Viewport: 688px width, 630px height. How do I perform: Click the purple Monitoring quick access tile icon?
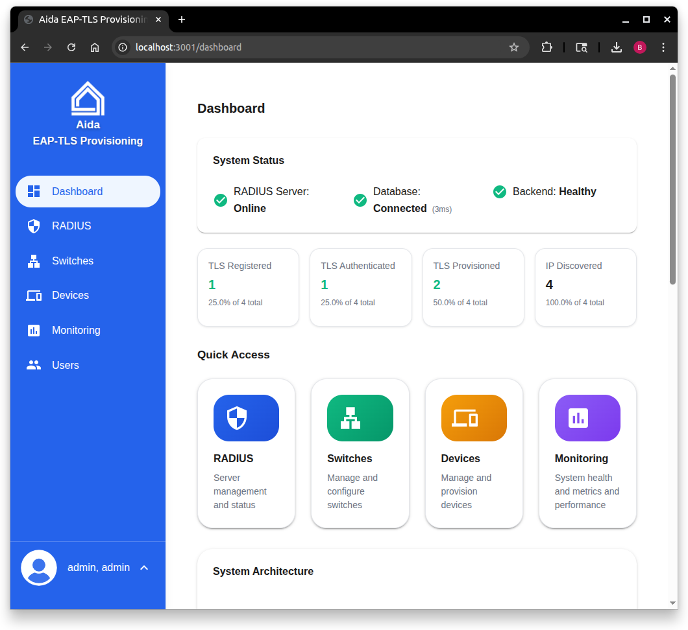point(587,418)
